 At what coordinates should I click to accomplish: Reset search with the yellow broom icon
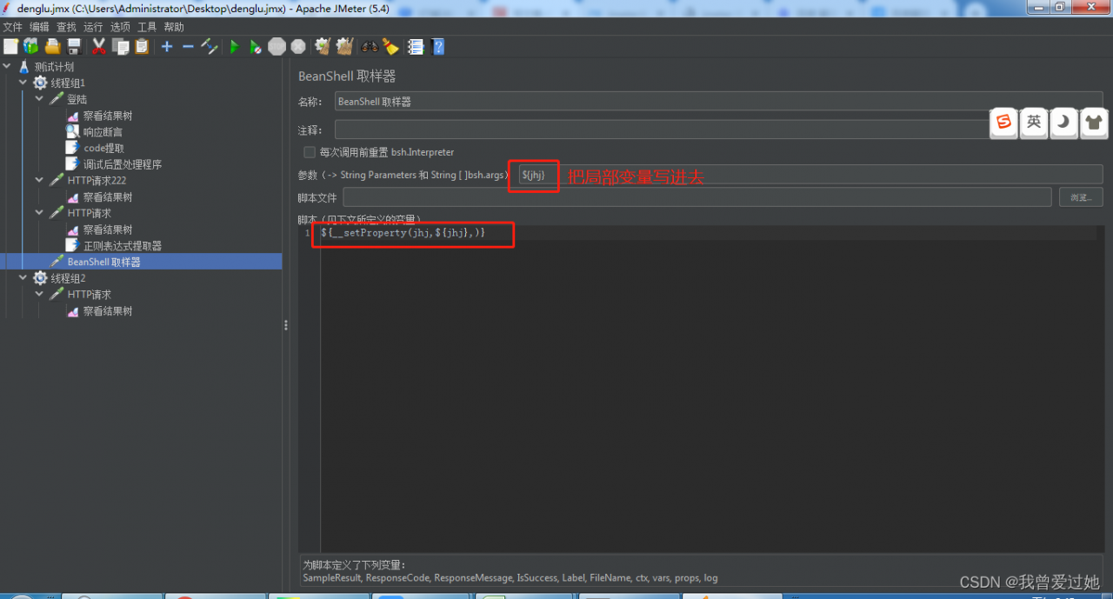(x=390, y=46)
